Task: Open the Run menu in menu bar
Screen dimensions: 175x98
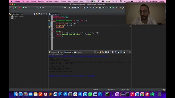Action: 69,1
